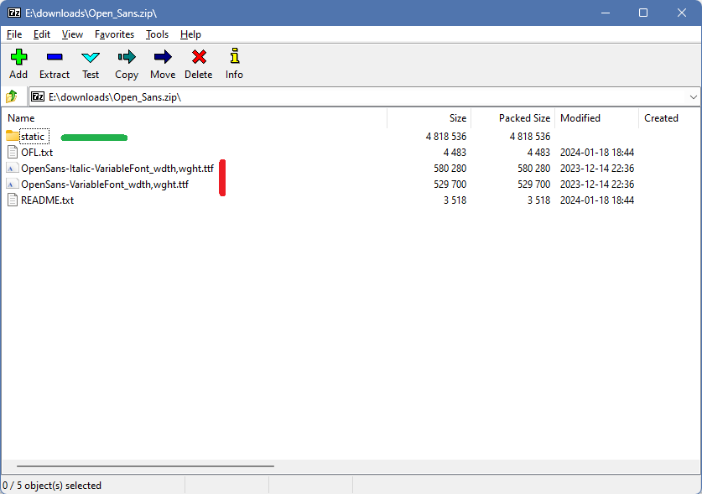Screen dimensions: 702x494
Task: Click the OFL.txt document icon
Action: [x=13, y=152]
